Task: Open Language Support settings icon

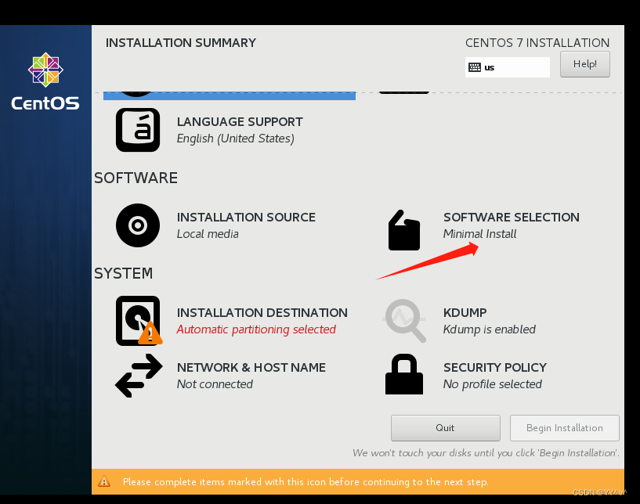Action: pyautogui.click(x=138, y=130)
